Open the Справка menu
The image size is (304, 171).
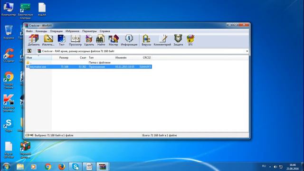tap(104, 31)
